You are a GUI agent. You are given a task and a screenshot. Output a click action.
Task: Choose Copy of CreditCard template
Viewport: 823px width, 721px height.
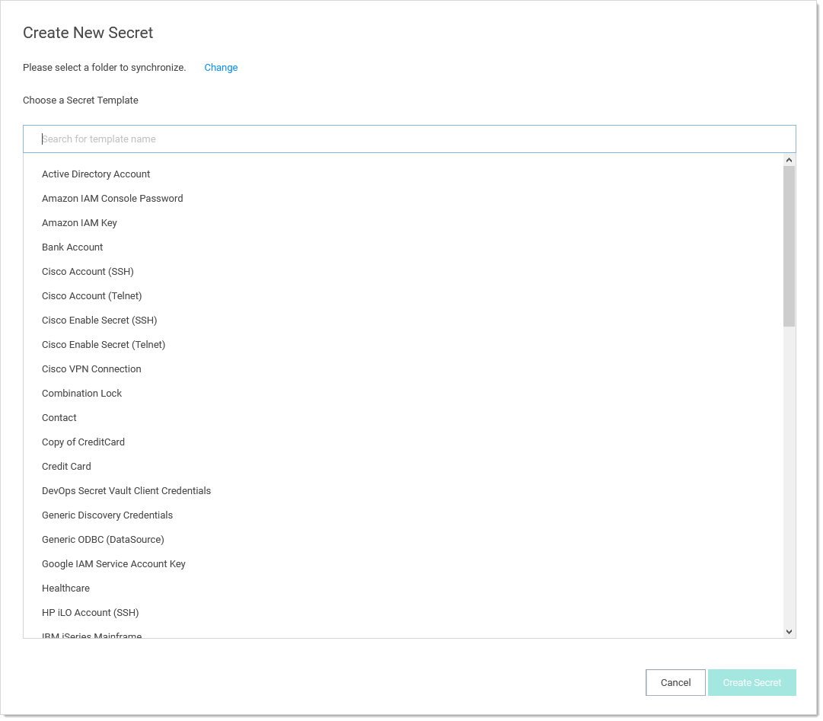coord(83,442)
